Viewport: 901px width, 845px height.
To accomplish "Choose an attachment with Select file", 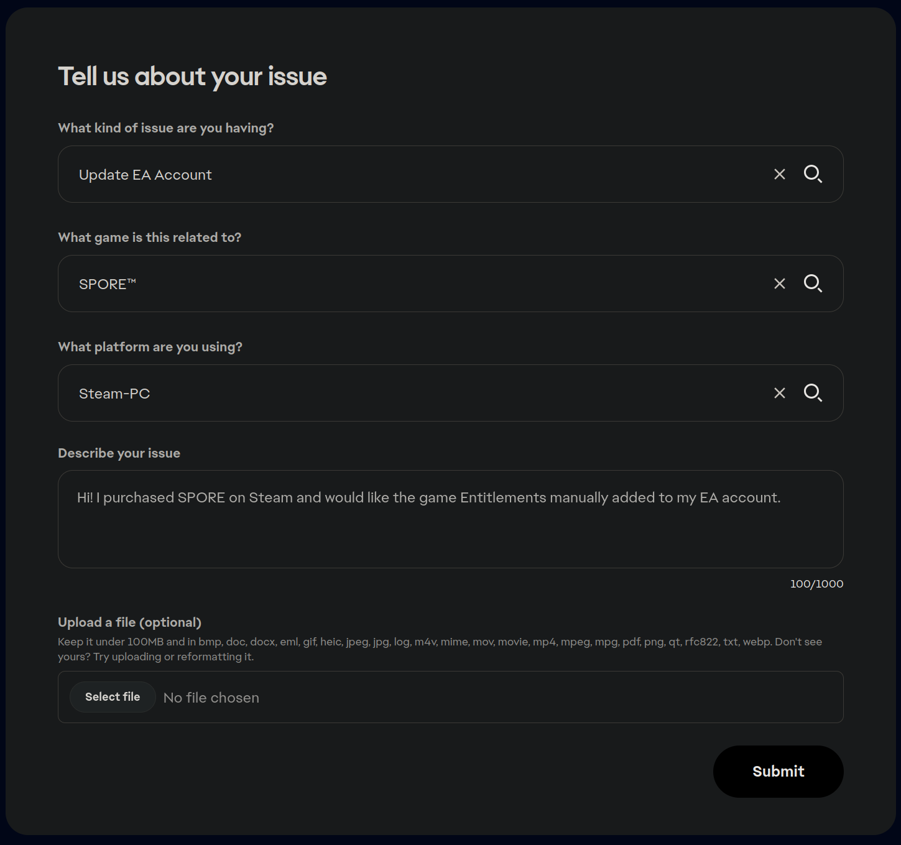I will pos(113,697).
